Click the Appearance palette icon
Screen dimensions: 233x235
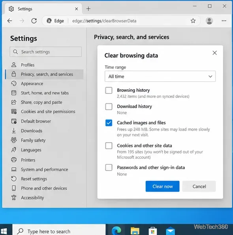pyautogui.click(x=14, y=83)
